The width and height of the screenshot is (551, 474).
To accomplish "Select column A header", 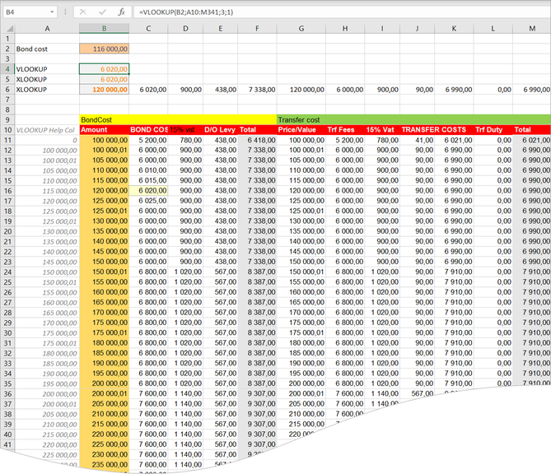I will [x=47, y=29].
